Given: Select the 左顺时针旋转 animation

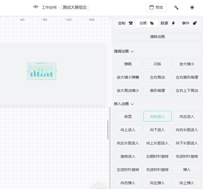Looking at the screenshot, I should pos(157,156).
